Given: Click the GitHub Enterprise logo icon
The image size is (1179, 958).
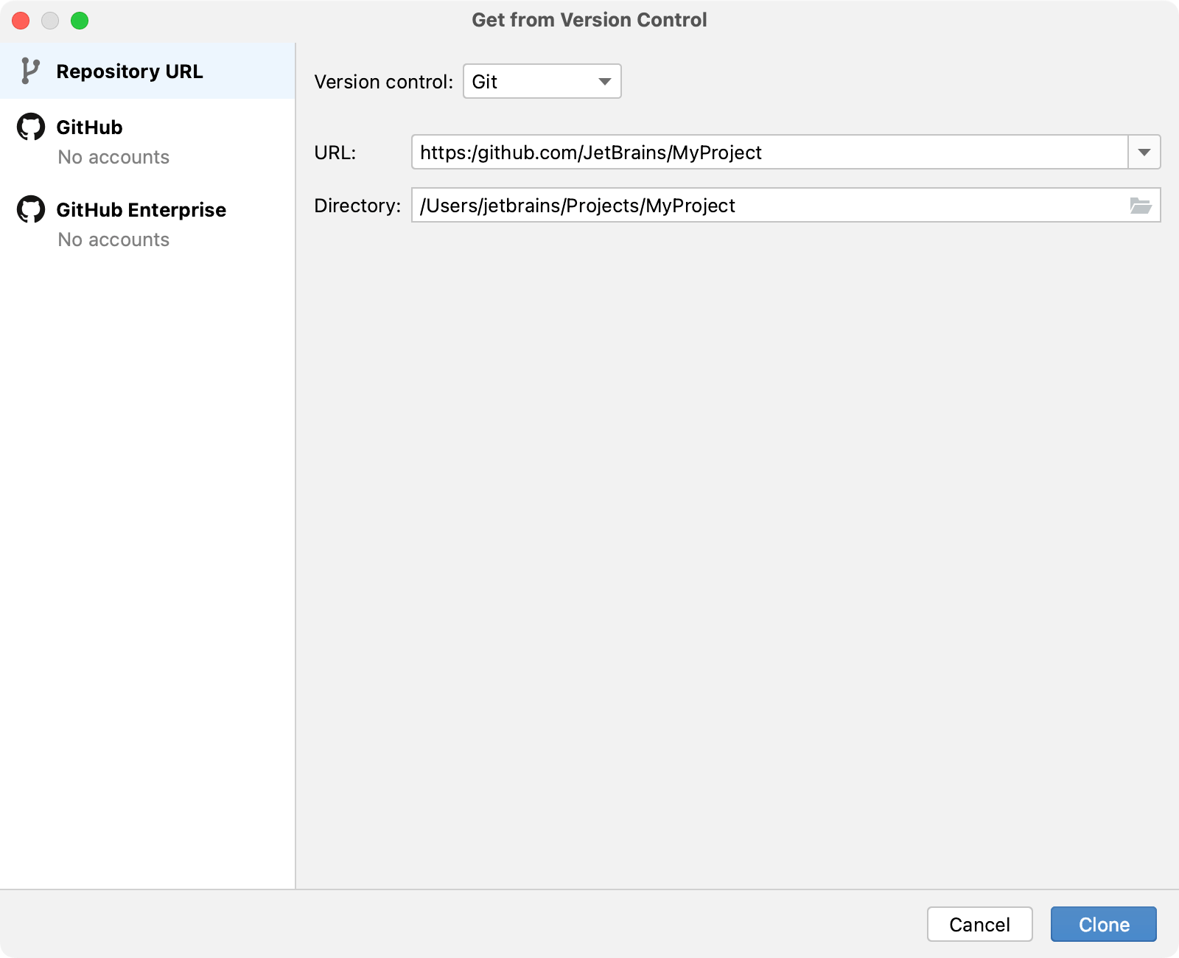Looking at the screenshot, I should (29, 209).
